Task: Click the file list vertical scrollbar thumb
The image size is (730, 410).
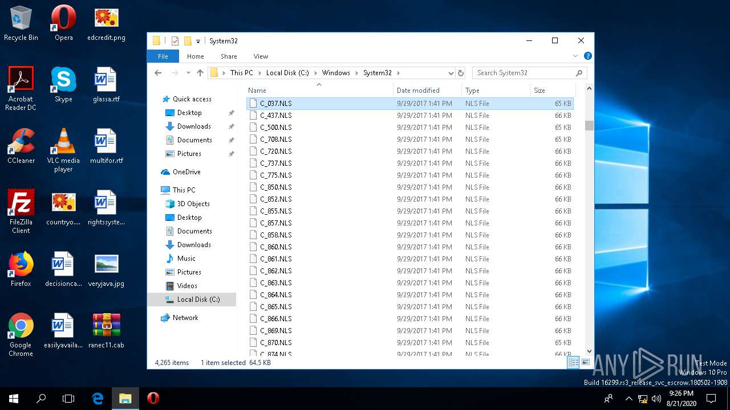Action: [x=589, y=126]
